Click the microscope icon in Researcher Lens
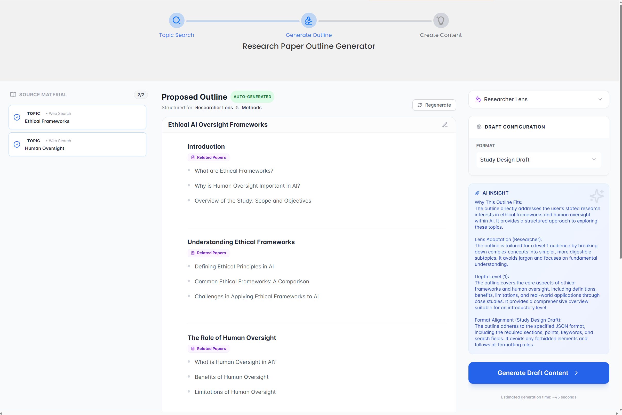 pyautogui.click(x=478, y=99)
